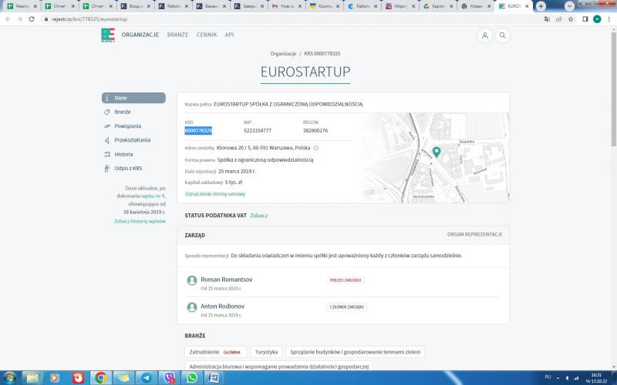Image resolution: width=617 pixels, height=385 pixels.
Task: Click the taskbar clock showing 16:31
Action: [x=596, y=378]
